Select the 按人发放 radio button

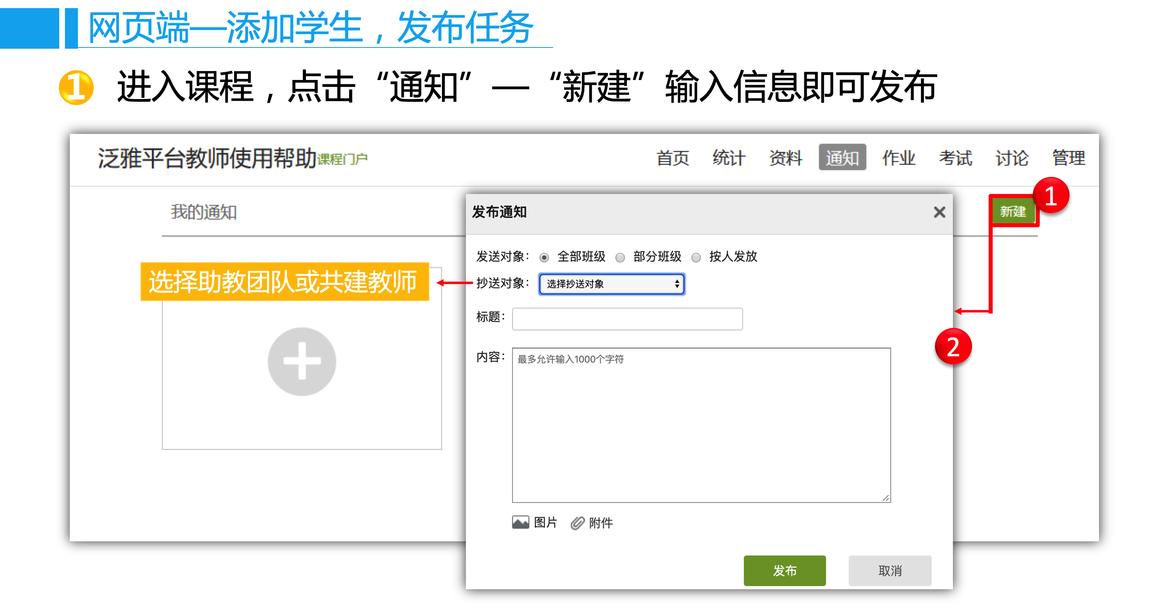(x=696, y=257)
